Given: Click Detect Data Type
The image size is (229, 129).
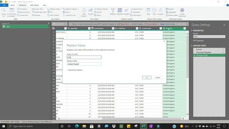Looking at the screenshot, I should point(39,12).
